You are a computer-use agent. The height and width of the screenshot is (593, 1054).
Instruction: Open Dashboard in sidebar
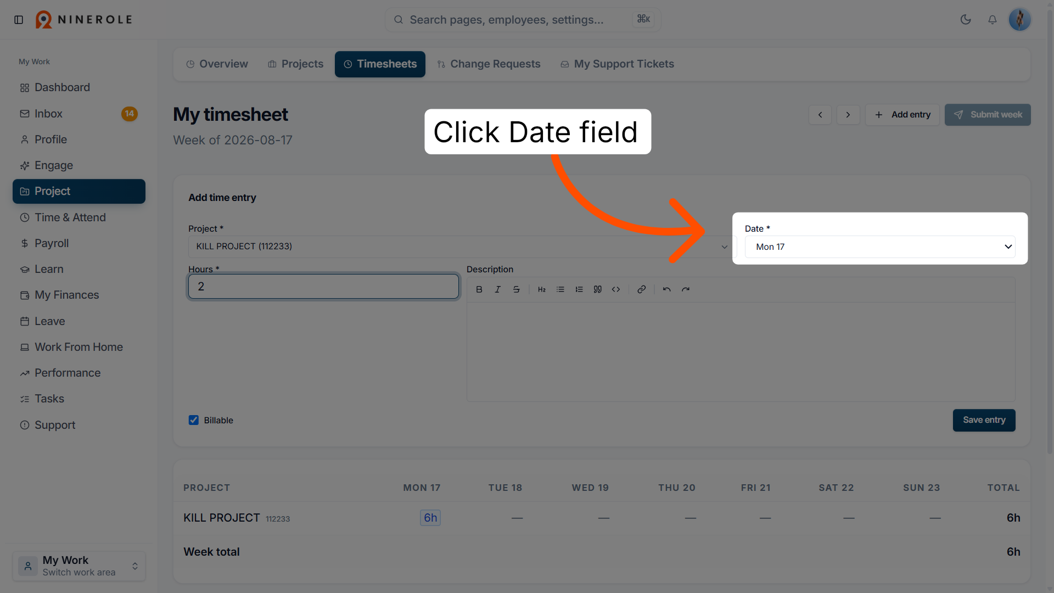(79, 88)
